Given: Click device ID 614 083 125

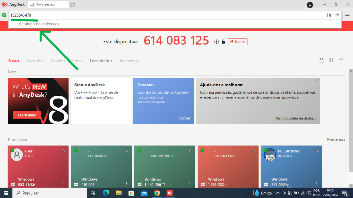Looking at the screenshot, I should pos(176,41).
